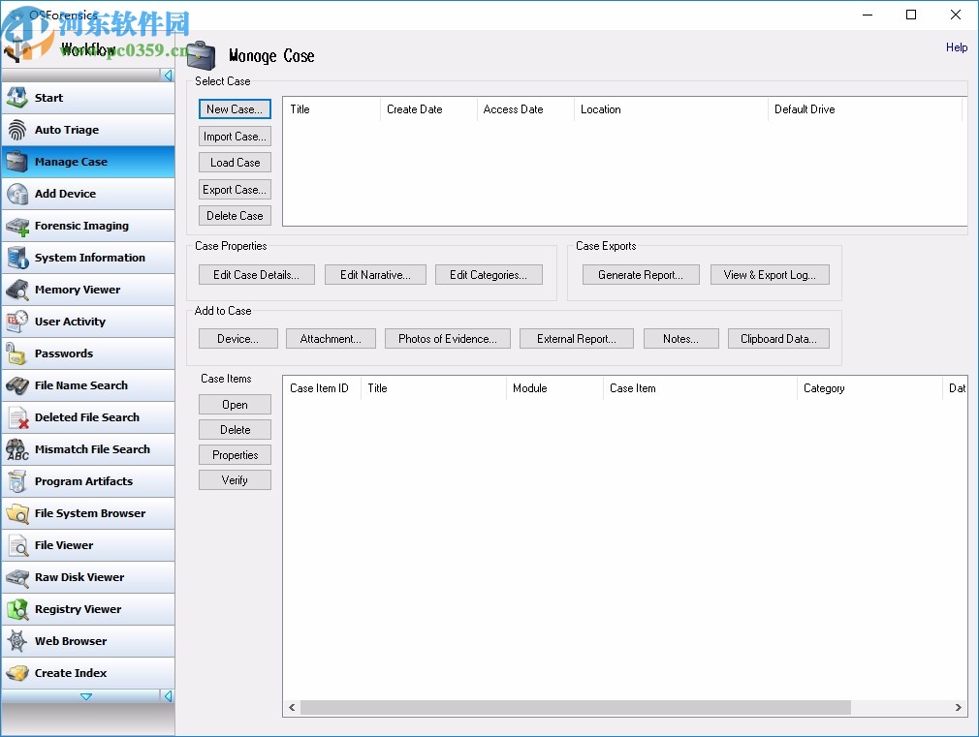Screen dimensions: 979x737
Task: Select Deleted File Search
Action: [x=87, y=417]
